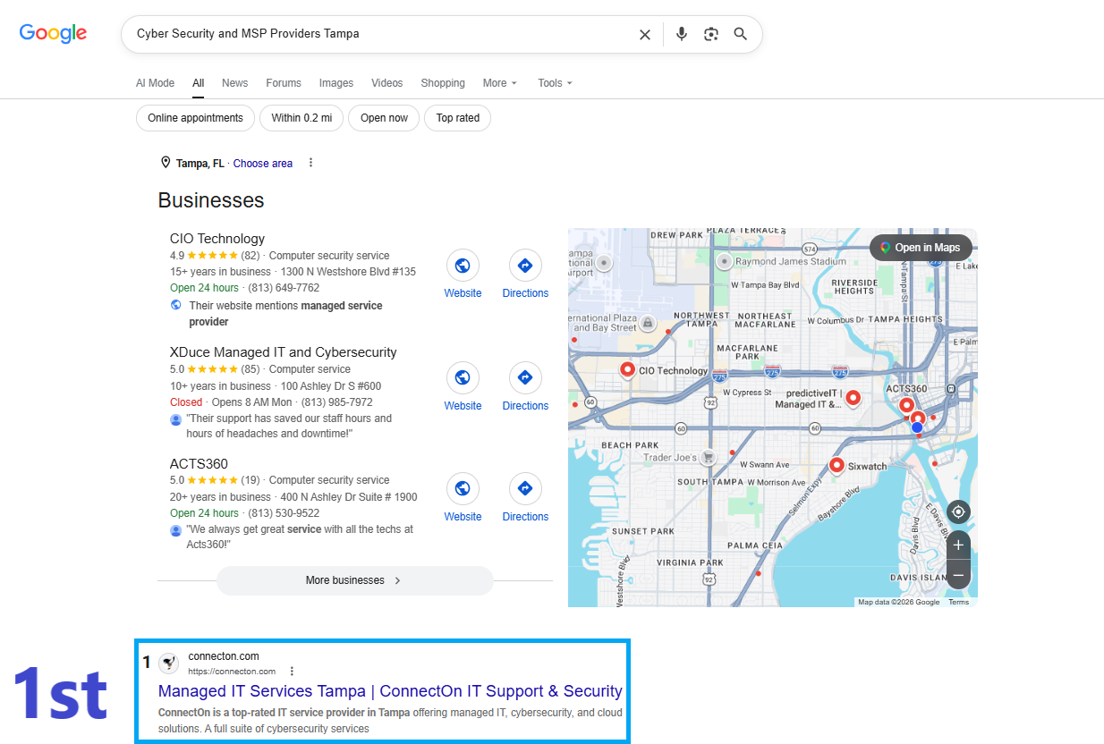Open CIO Technology business listing

217,239
